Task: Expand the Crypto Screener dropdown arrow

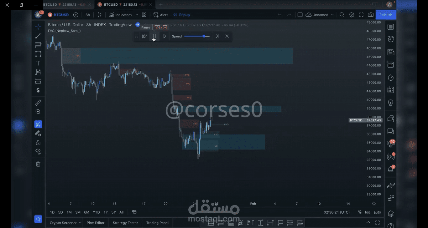Action: [80, 223]
